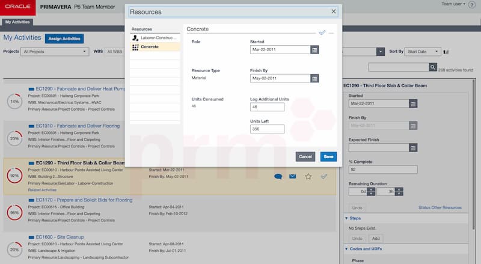481x264 pixels.
Task: Click the email envelope icon for EC1290
Action: [293, 176]
